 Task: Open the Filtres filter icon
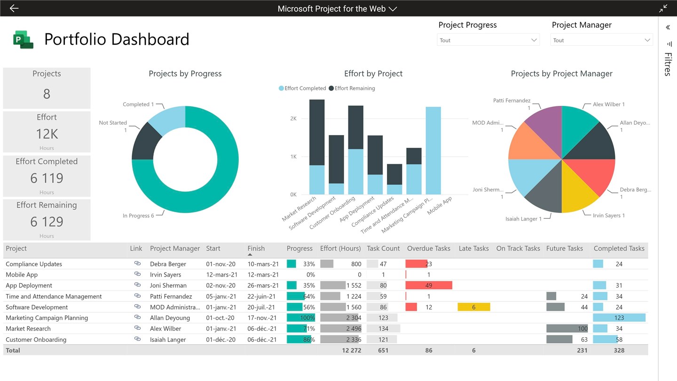click(x=669, y=44)
